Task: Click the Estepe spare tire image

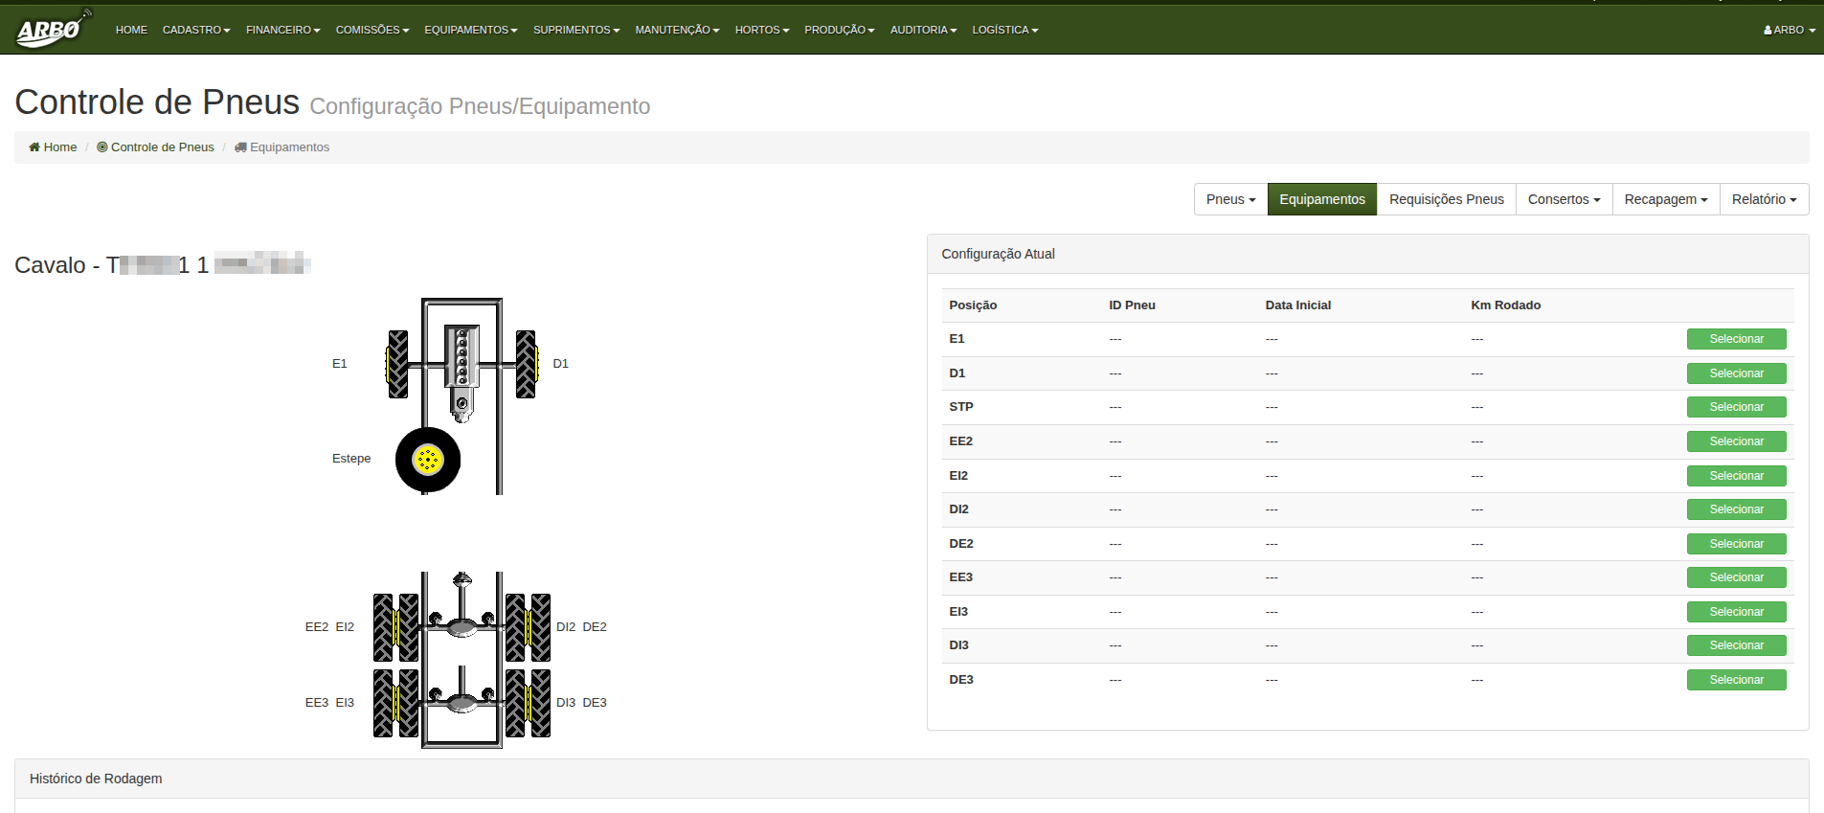Action: (428, 460)
